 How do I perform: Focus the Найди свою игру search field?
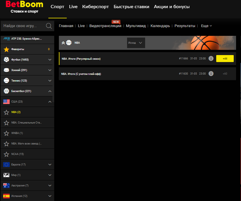27,26
